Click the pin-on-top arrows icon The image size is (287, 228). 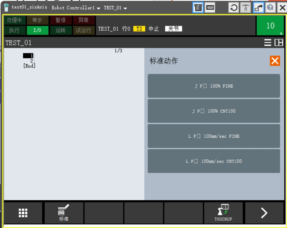coord(245,8)
